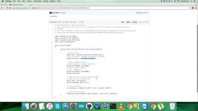The image size is (198, 111).
Task: Open the View menu
Action: (24, 1)
